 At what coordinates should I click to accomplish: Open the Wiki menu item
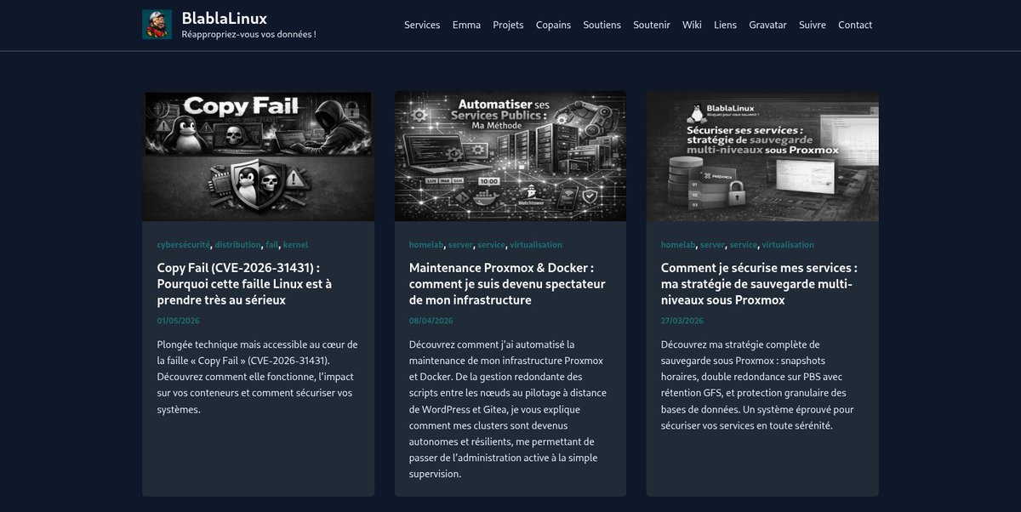click(692, 25)
